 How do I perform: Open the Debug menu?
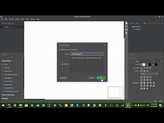pyautogui.click(x=32, y=19)
